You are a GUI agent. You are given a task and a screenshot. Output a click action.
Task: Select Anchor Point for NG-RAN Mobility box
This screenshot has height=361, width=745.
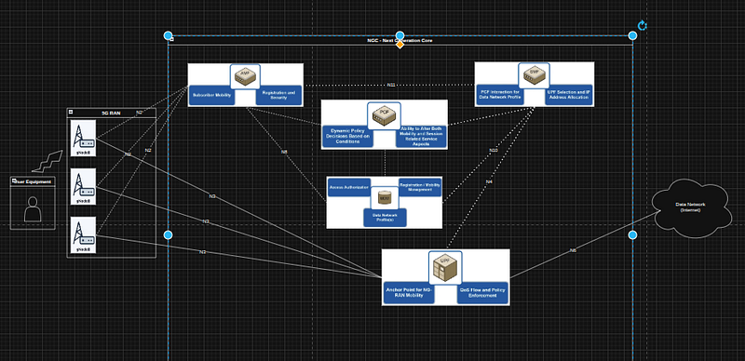tap(409, 293)
